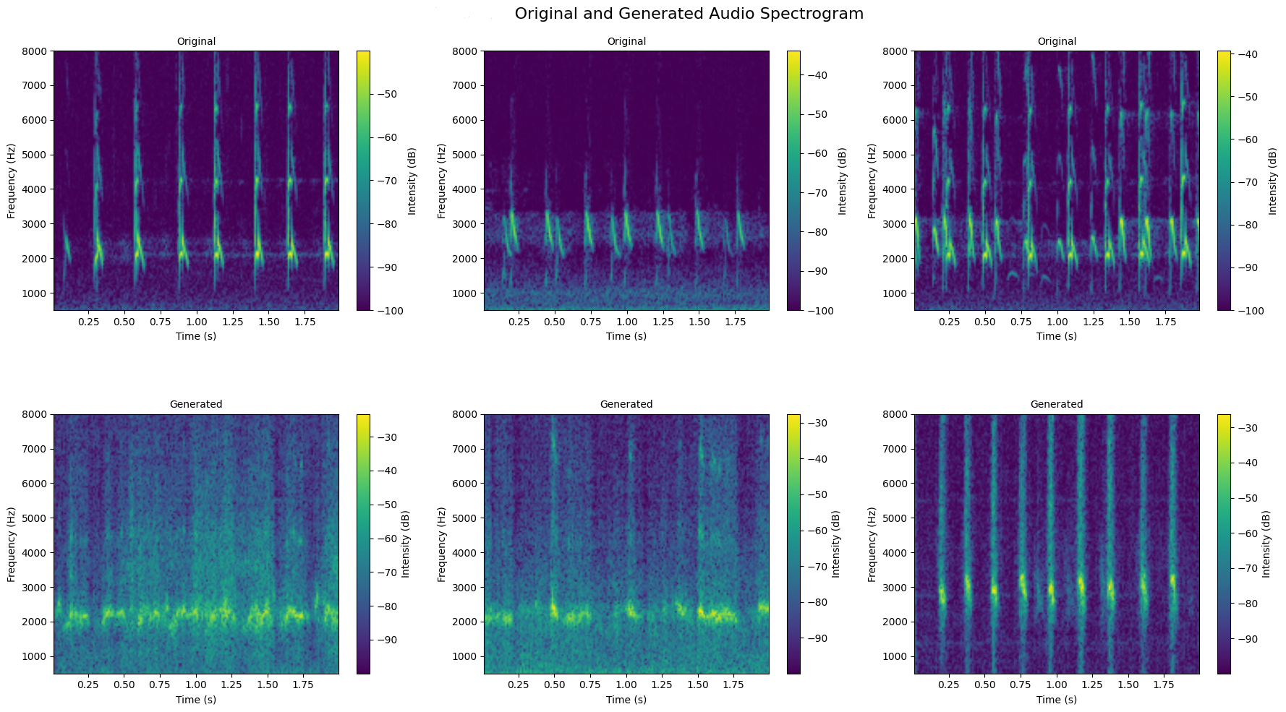The width and height of the screenshot is (1286, 712).
Task: Click the top-right Original spectrogram plot area
Action: (x=1057, y=181)
